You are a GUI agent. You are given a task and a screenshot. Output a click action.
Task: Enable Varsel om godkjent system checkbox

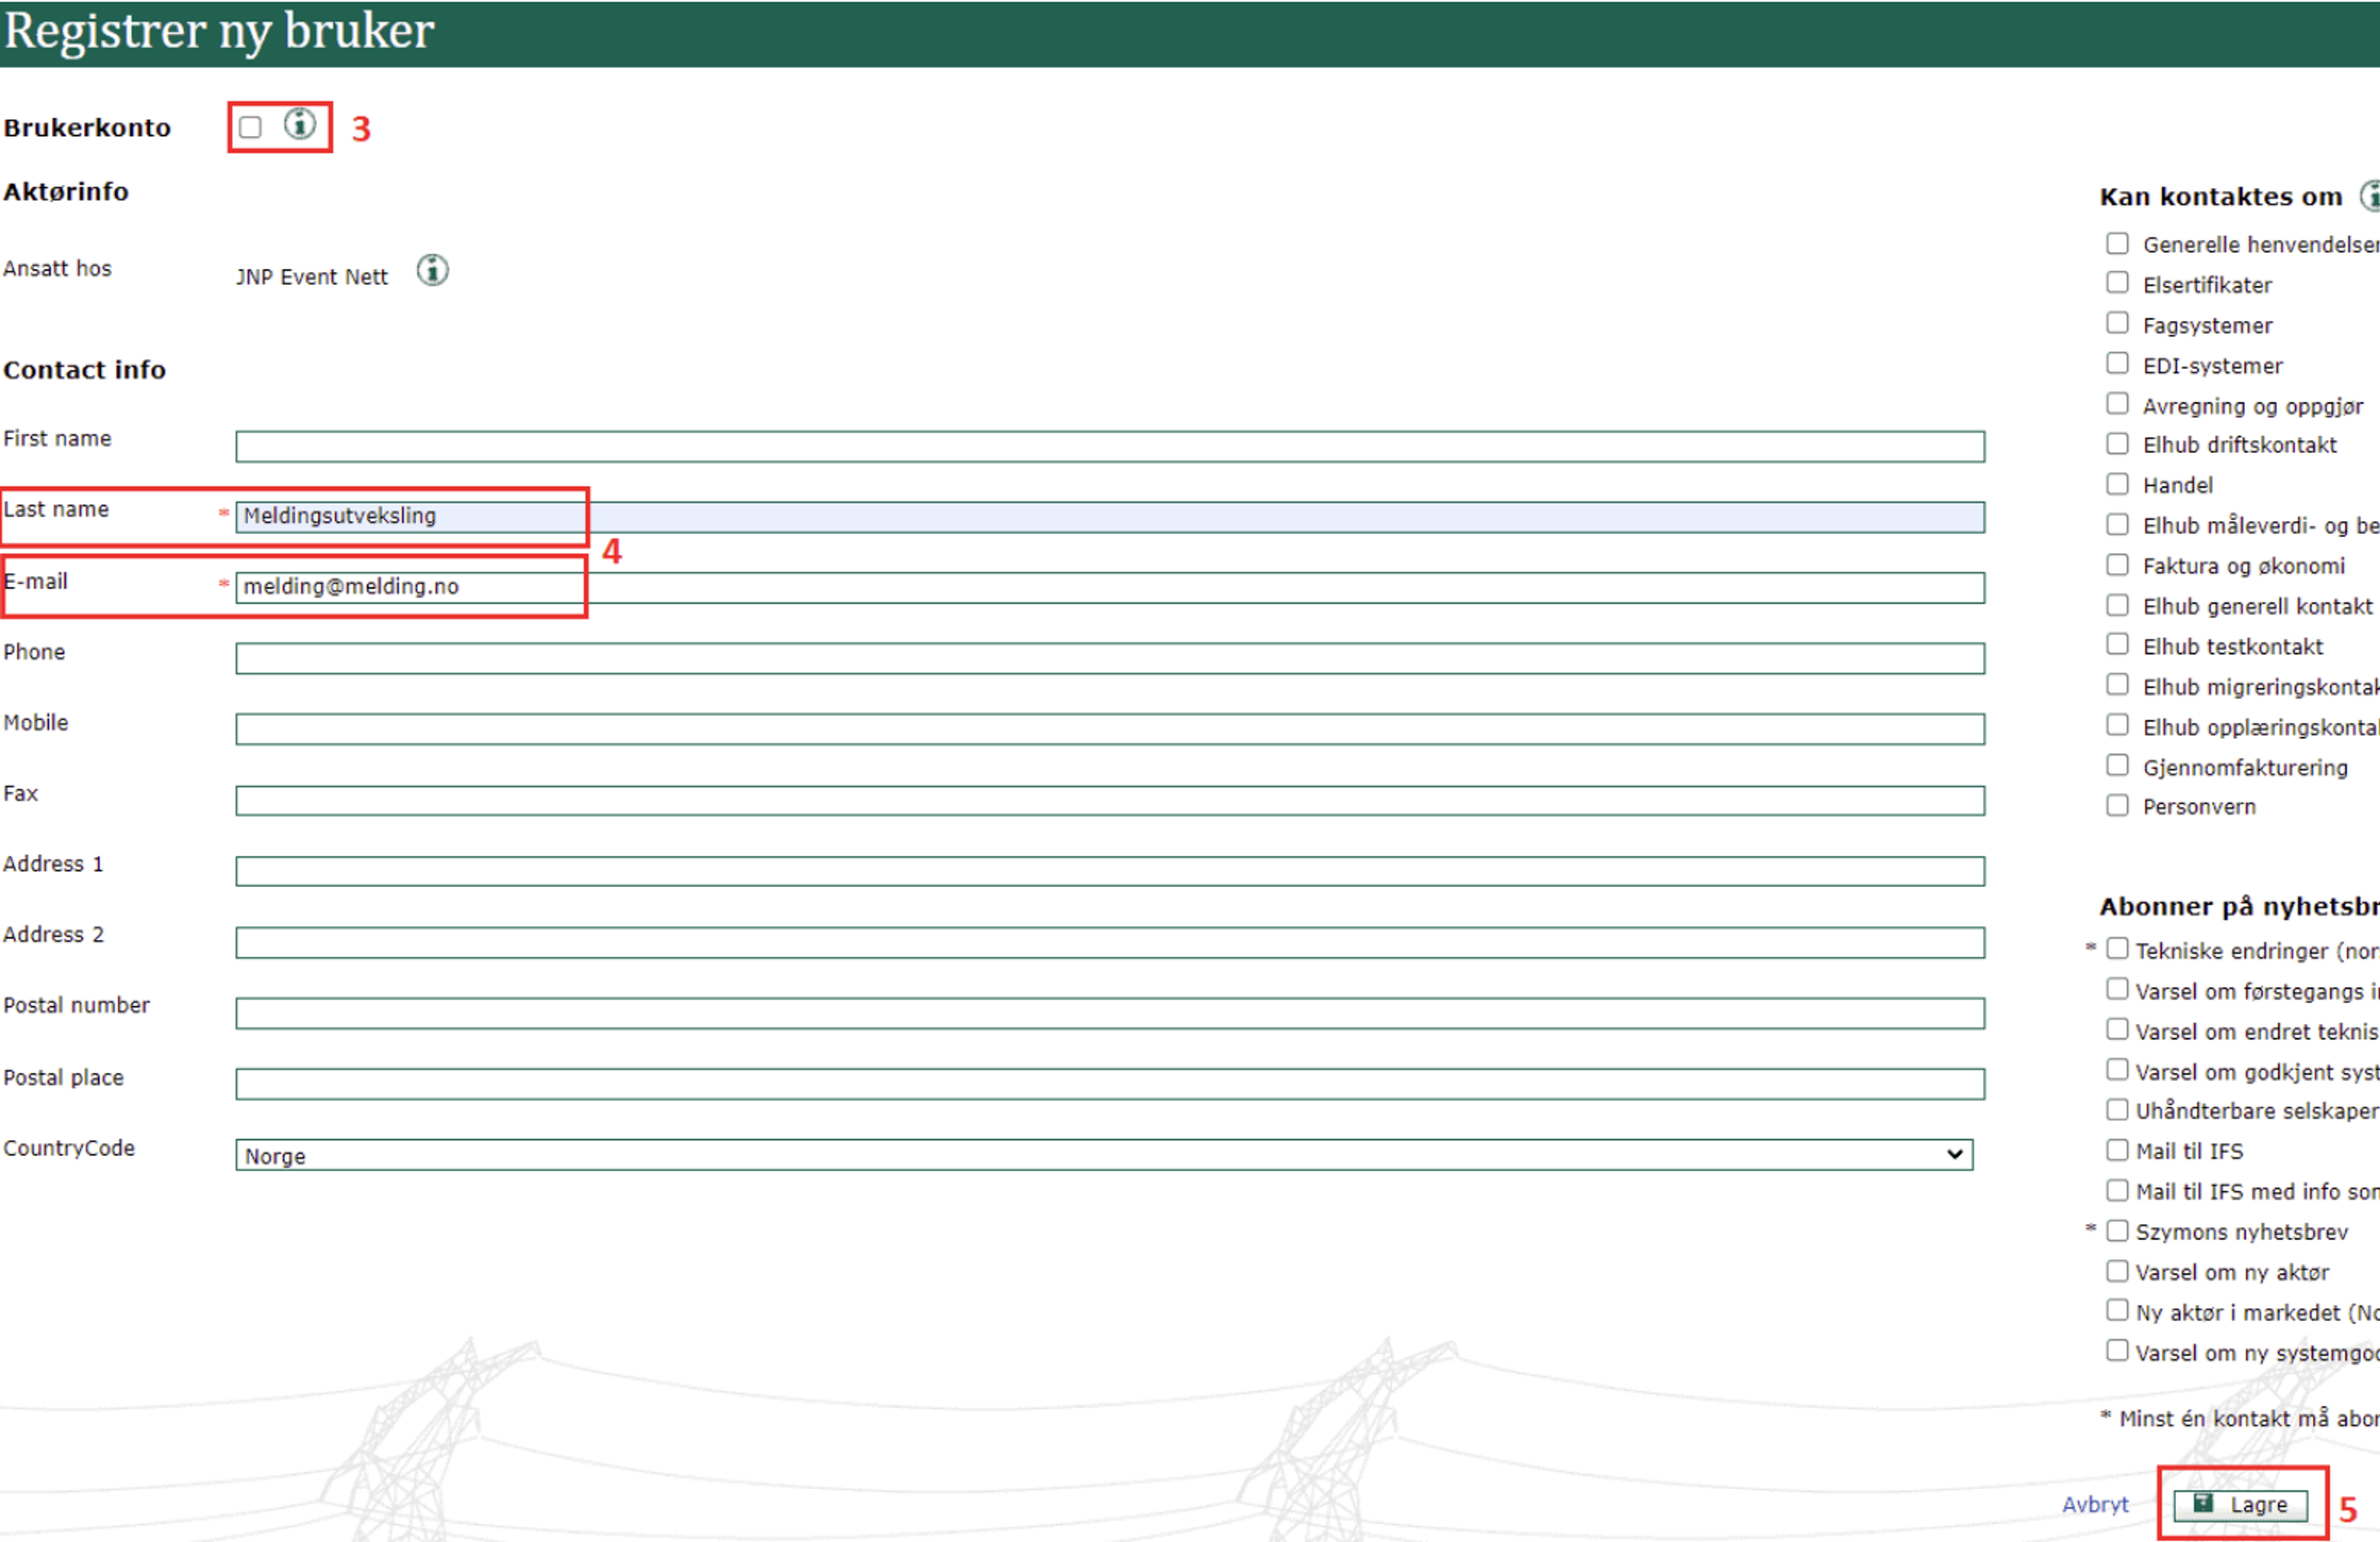pos(2117,1070)
